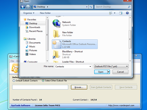This screenshot has width=147, height=110.
Task: Click the Libraries icon in sidebar
Action: tap(25, 39)
